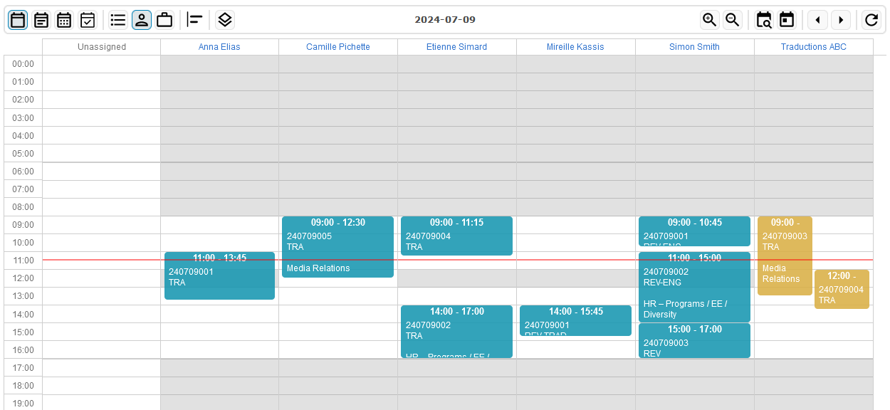Toggle the group by person view
The height and width of the screenshot is (410, 890).
pos(141,20)
